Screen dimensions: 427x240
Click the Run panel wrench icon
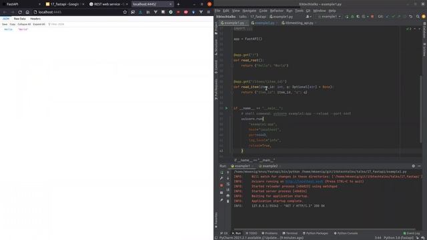tap(222, 178)
